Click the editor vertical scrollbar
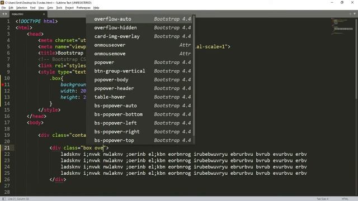This screenshot has height=201, width=358. (x=356, y=58)
